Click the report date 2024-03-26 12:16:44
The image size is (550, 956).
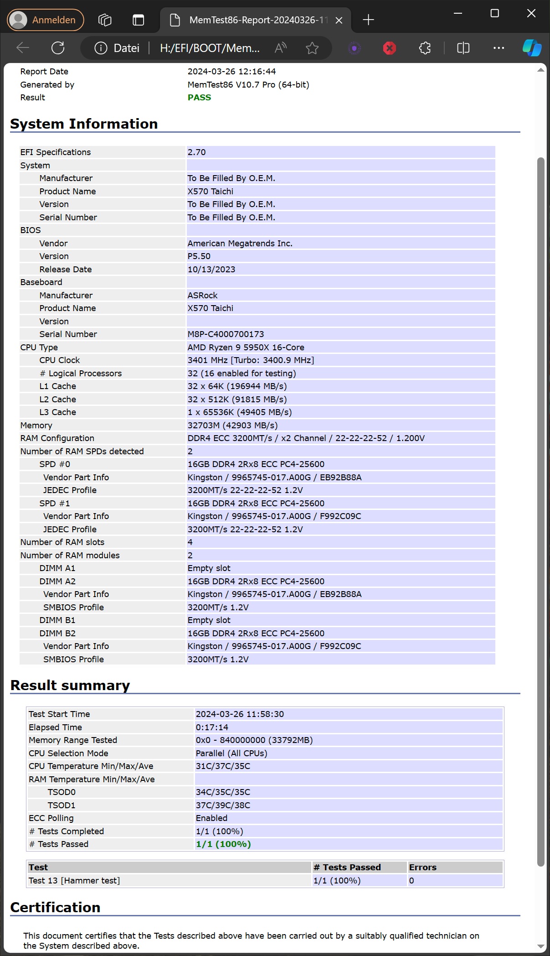click(231, 72)
